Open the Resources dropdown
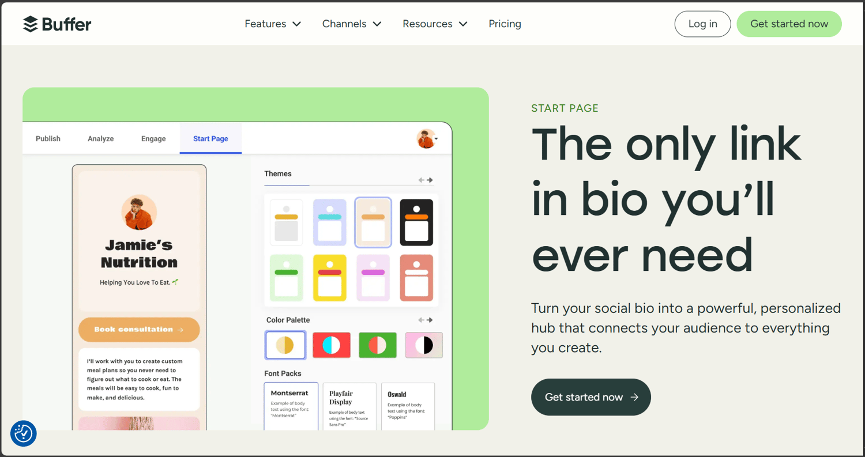The width and height of the screenshot is (865, 457). click(x=434, y=24)
